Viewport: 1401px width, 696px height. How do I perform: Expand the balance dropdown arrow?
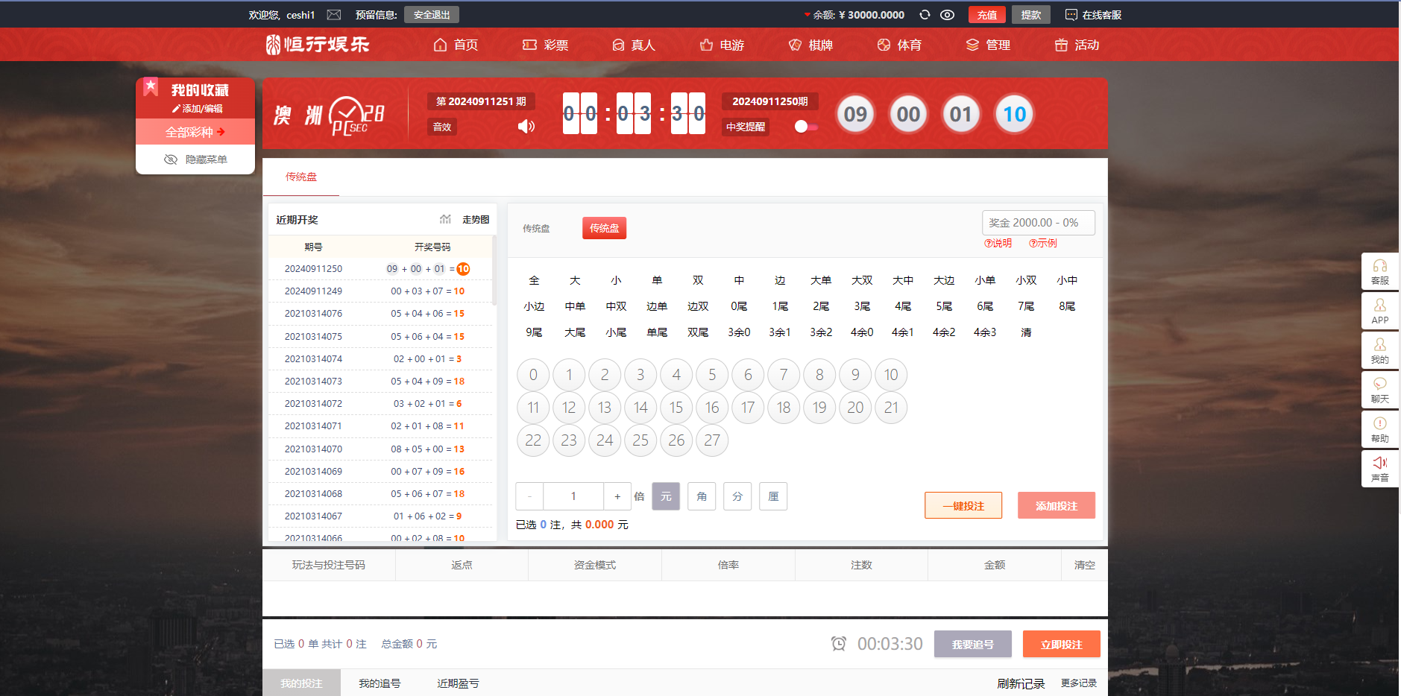click(807, 15)
